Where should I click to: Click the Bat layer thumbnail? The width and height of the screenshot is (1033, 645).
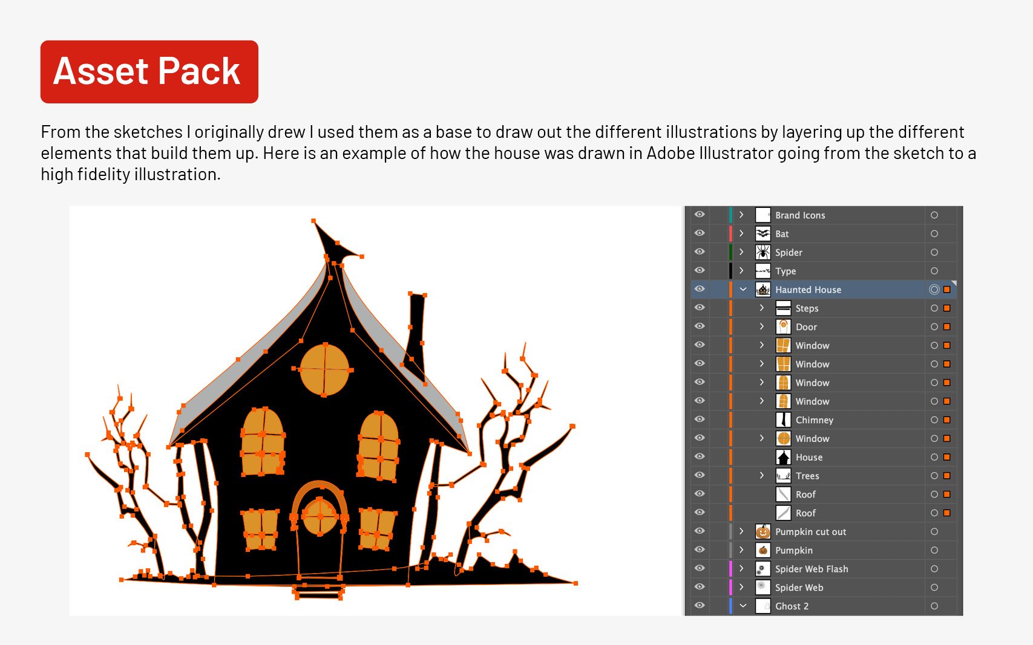pos(762,233)
